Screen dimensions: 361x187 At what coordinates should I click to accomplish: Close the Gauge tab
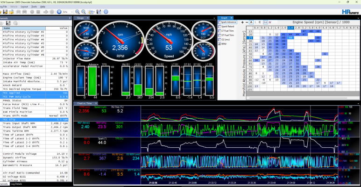tap(88, 18)
